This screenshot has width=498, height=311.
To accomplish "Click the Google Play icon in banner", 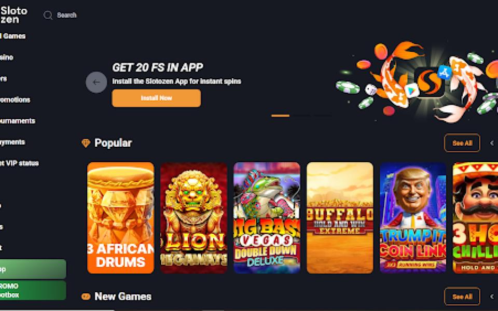I will [x=411, y=90].
